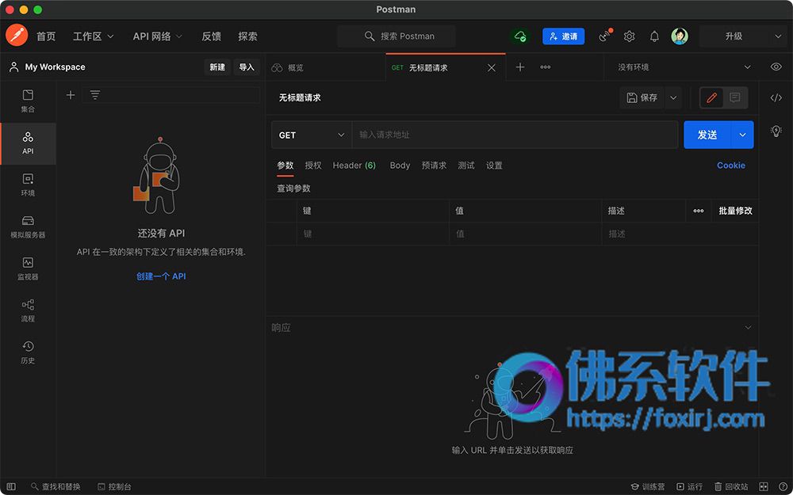
Task: Open 查找和替换 in status bar
Action: [x=56, y=486]
